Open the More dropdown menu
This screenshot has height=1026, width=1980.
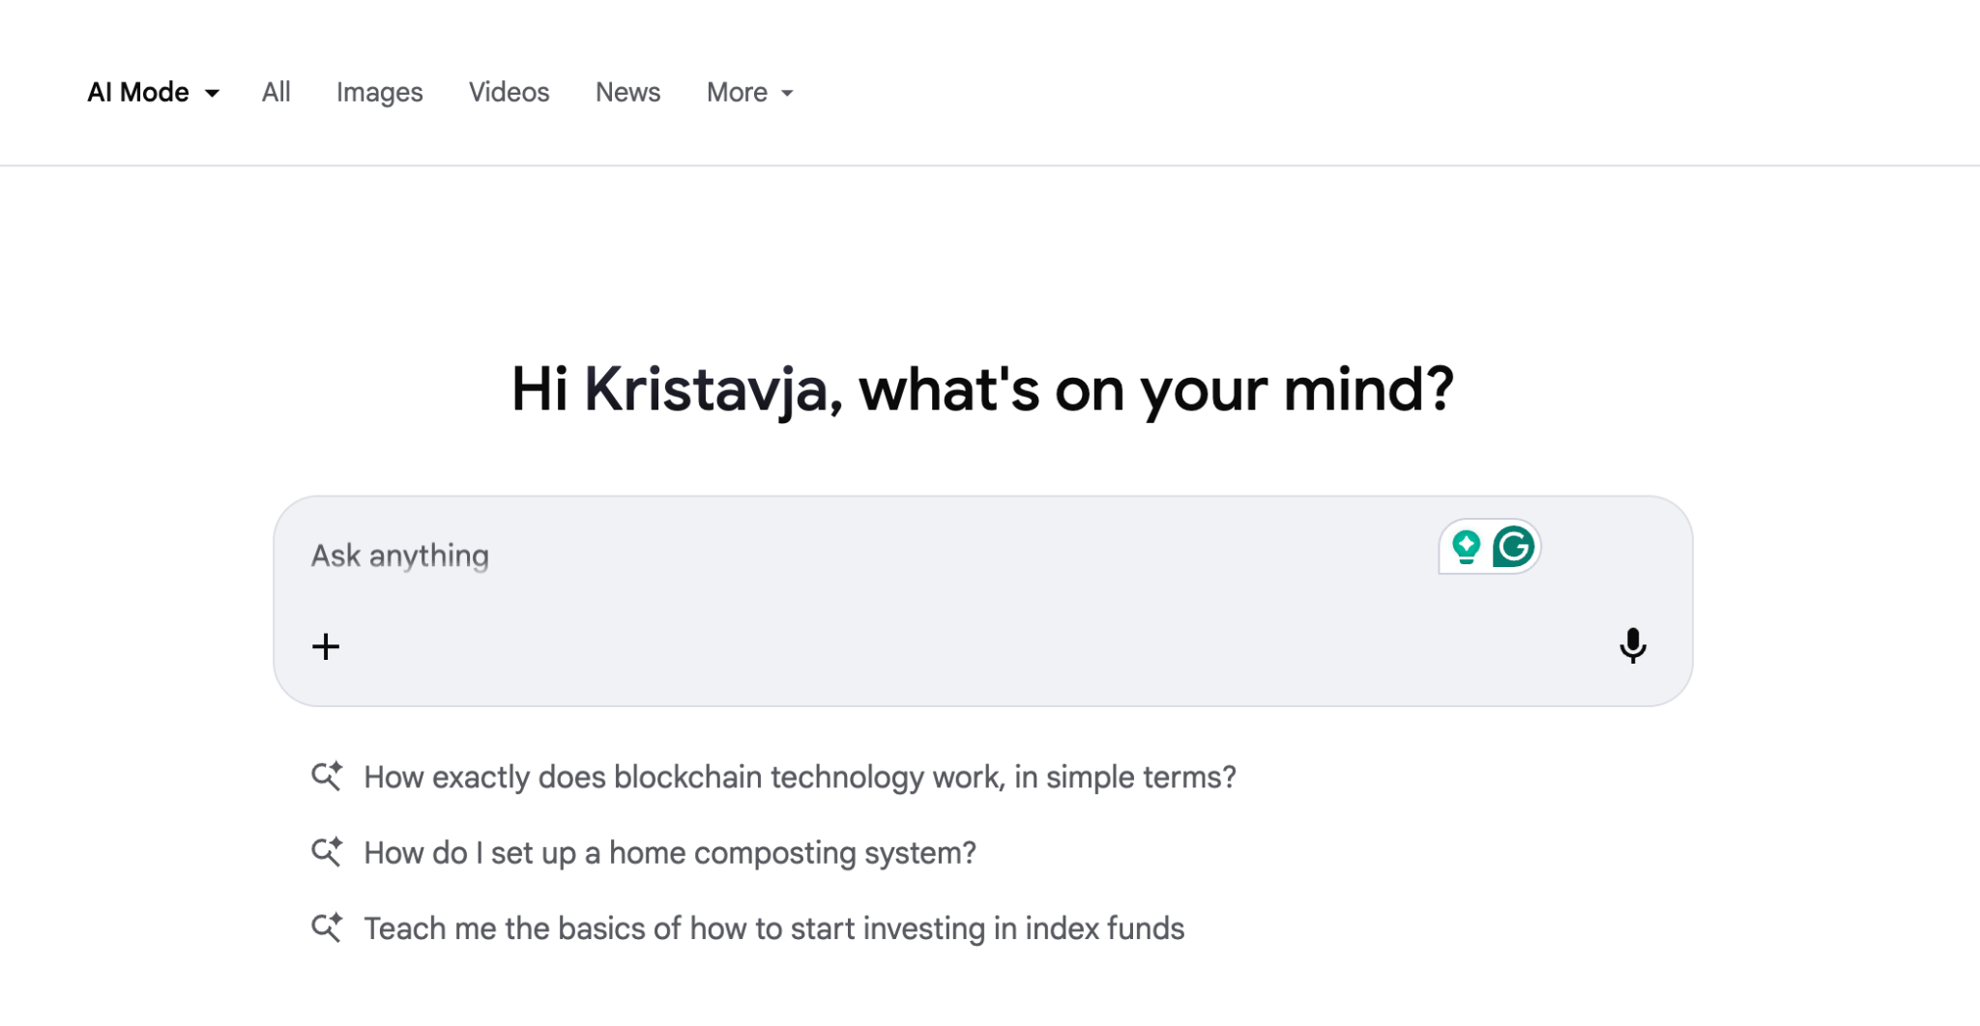tap(749, 93)
